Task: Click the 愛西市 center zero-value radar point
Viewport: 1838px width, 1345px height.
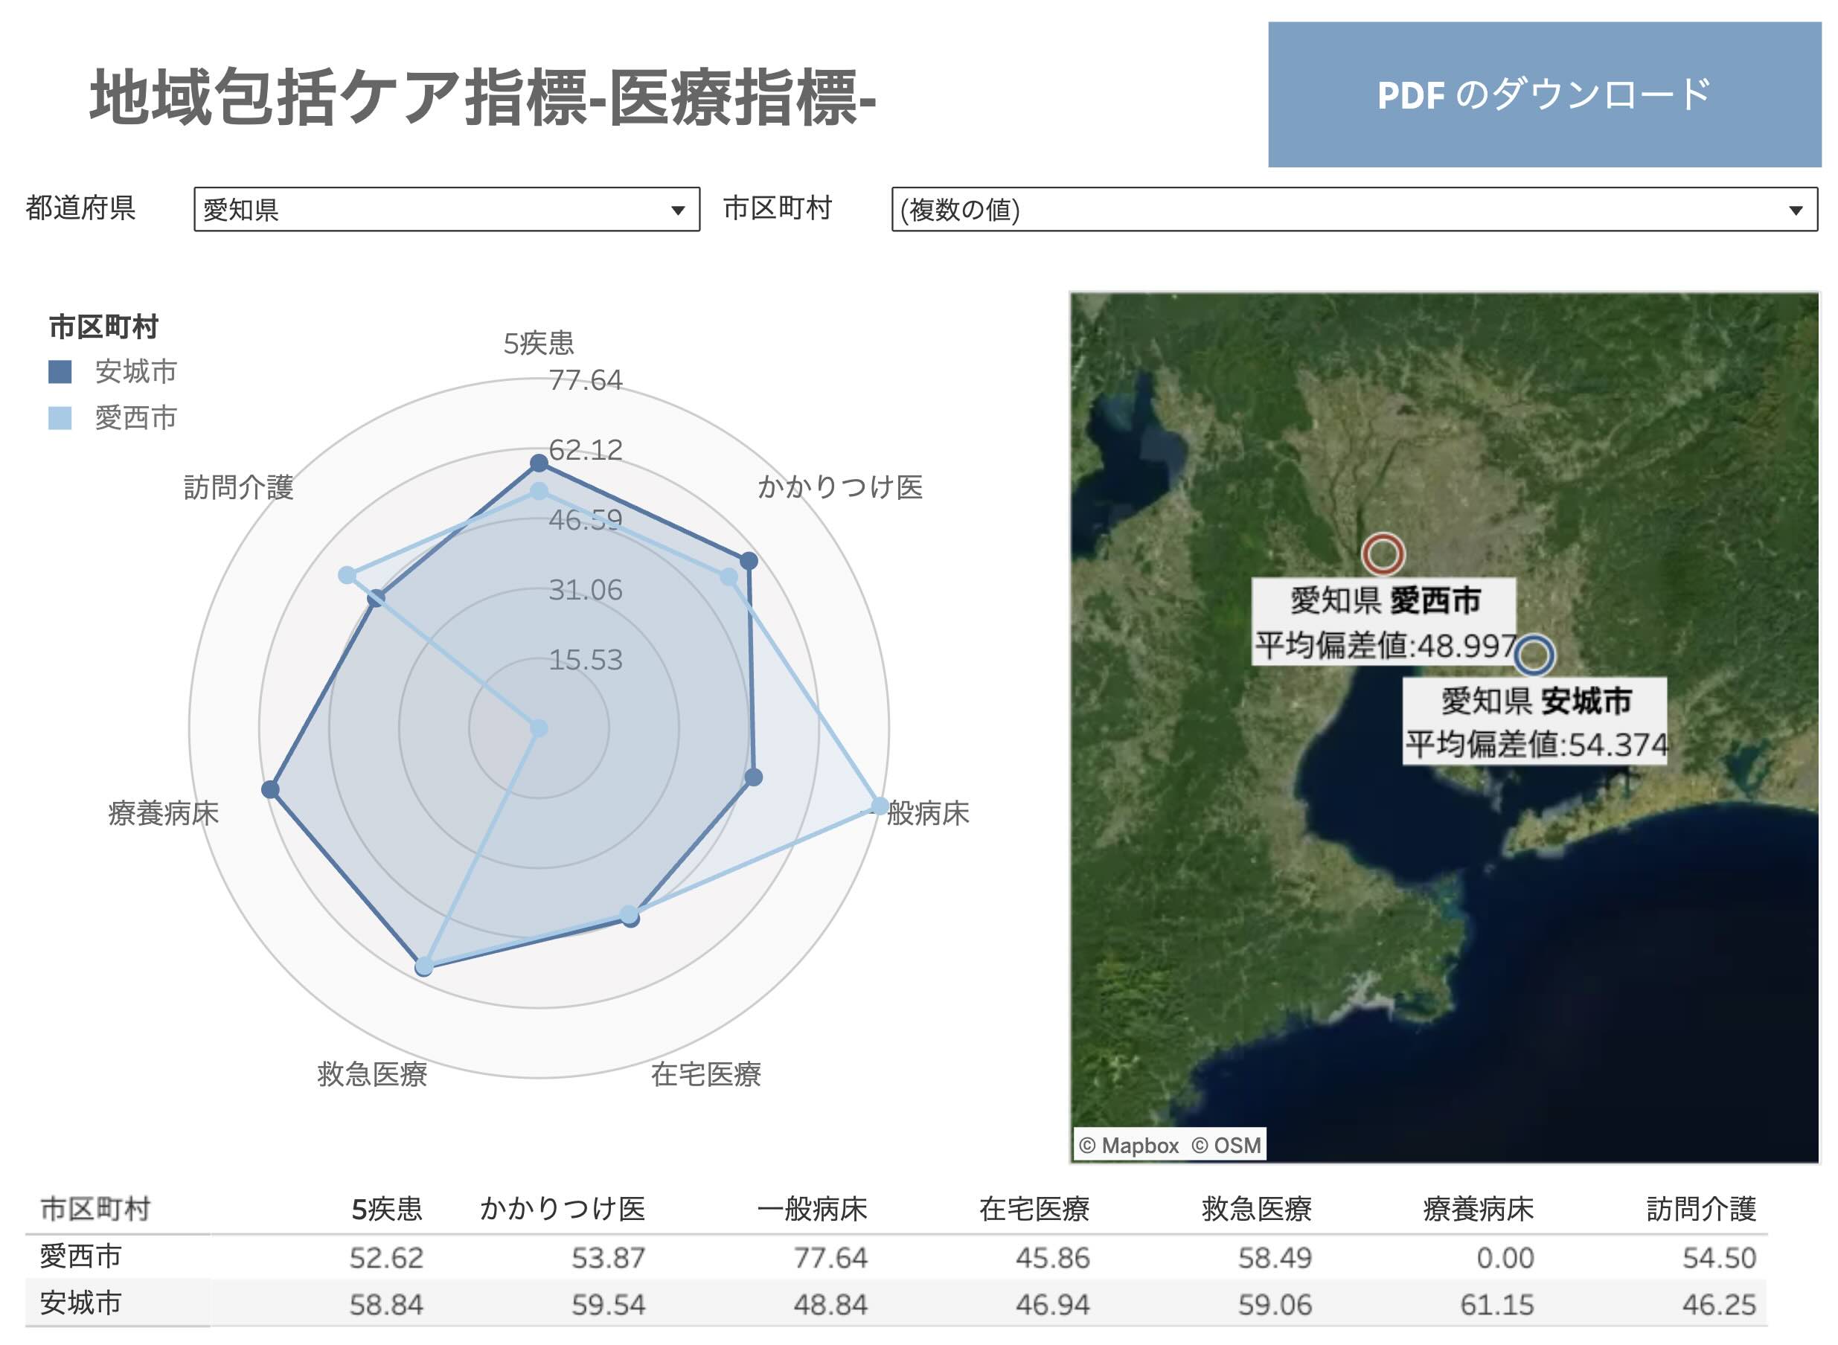Action: click(x=538, y=728)
